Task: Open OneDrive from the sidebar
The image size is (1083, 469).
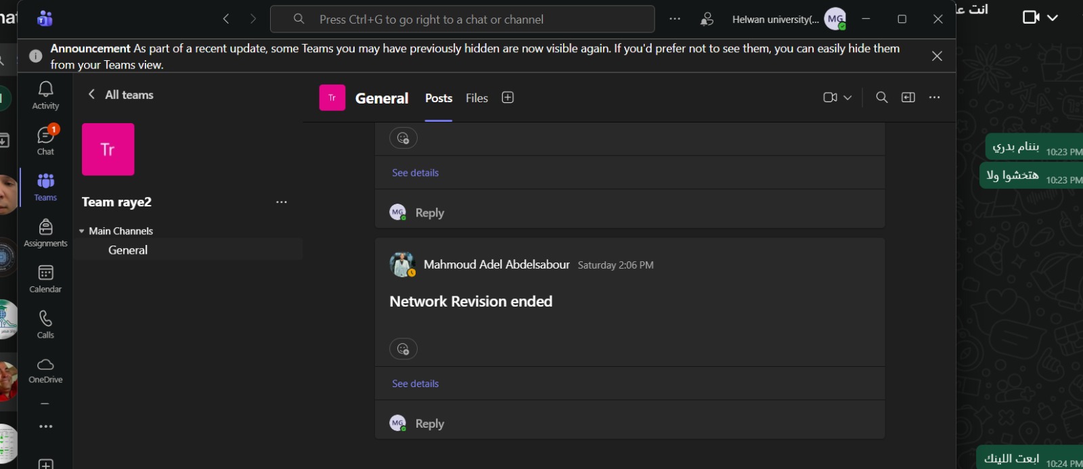Action: (45, 370)
